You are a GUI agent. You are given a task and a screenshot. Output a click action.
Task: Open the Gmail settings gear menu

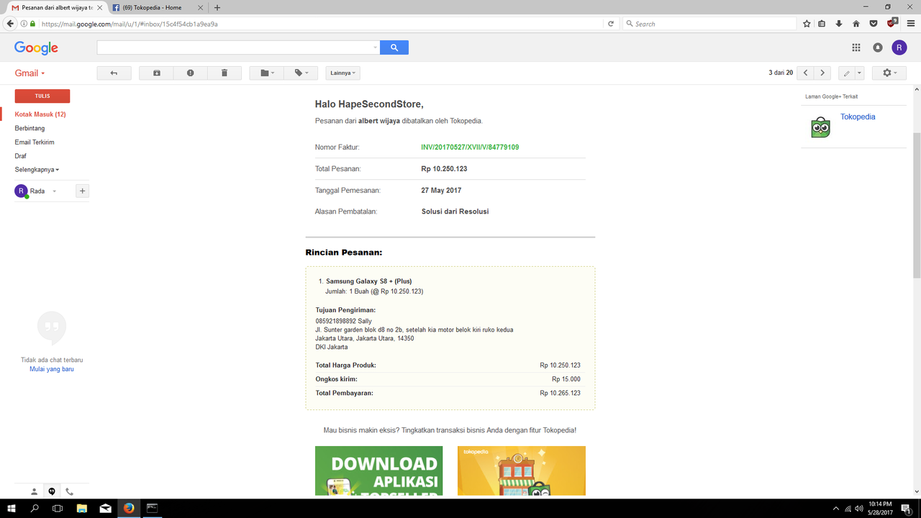[x=889, y=73]
